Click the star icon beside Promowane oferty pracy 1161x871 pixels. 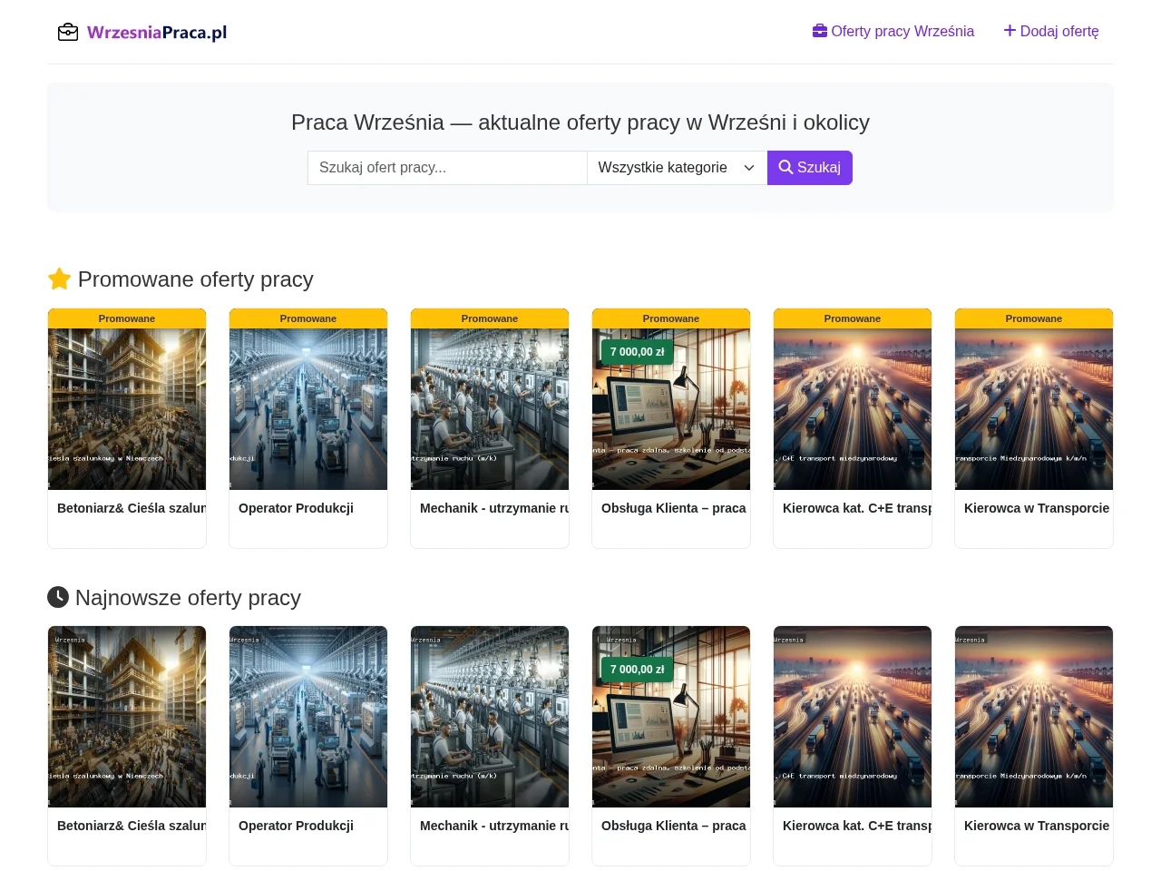tap(59, 279)
